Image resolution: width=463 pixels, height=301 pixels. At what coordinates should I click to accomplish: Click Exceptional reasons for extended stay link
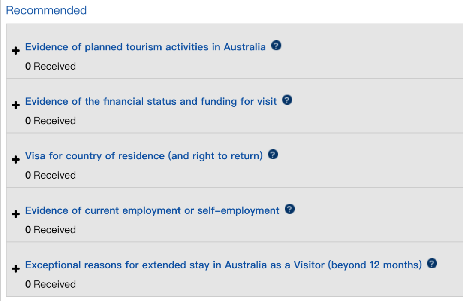tap(223, 265)
